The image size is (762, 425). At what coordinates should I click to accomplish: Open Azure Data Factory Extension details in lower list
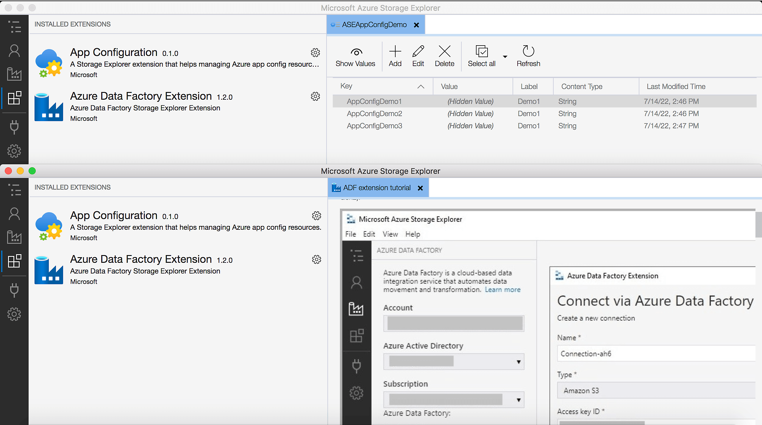tap(141, 259)
